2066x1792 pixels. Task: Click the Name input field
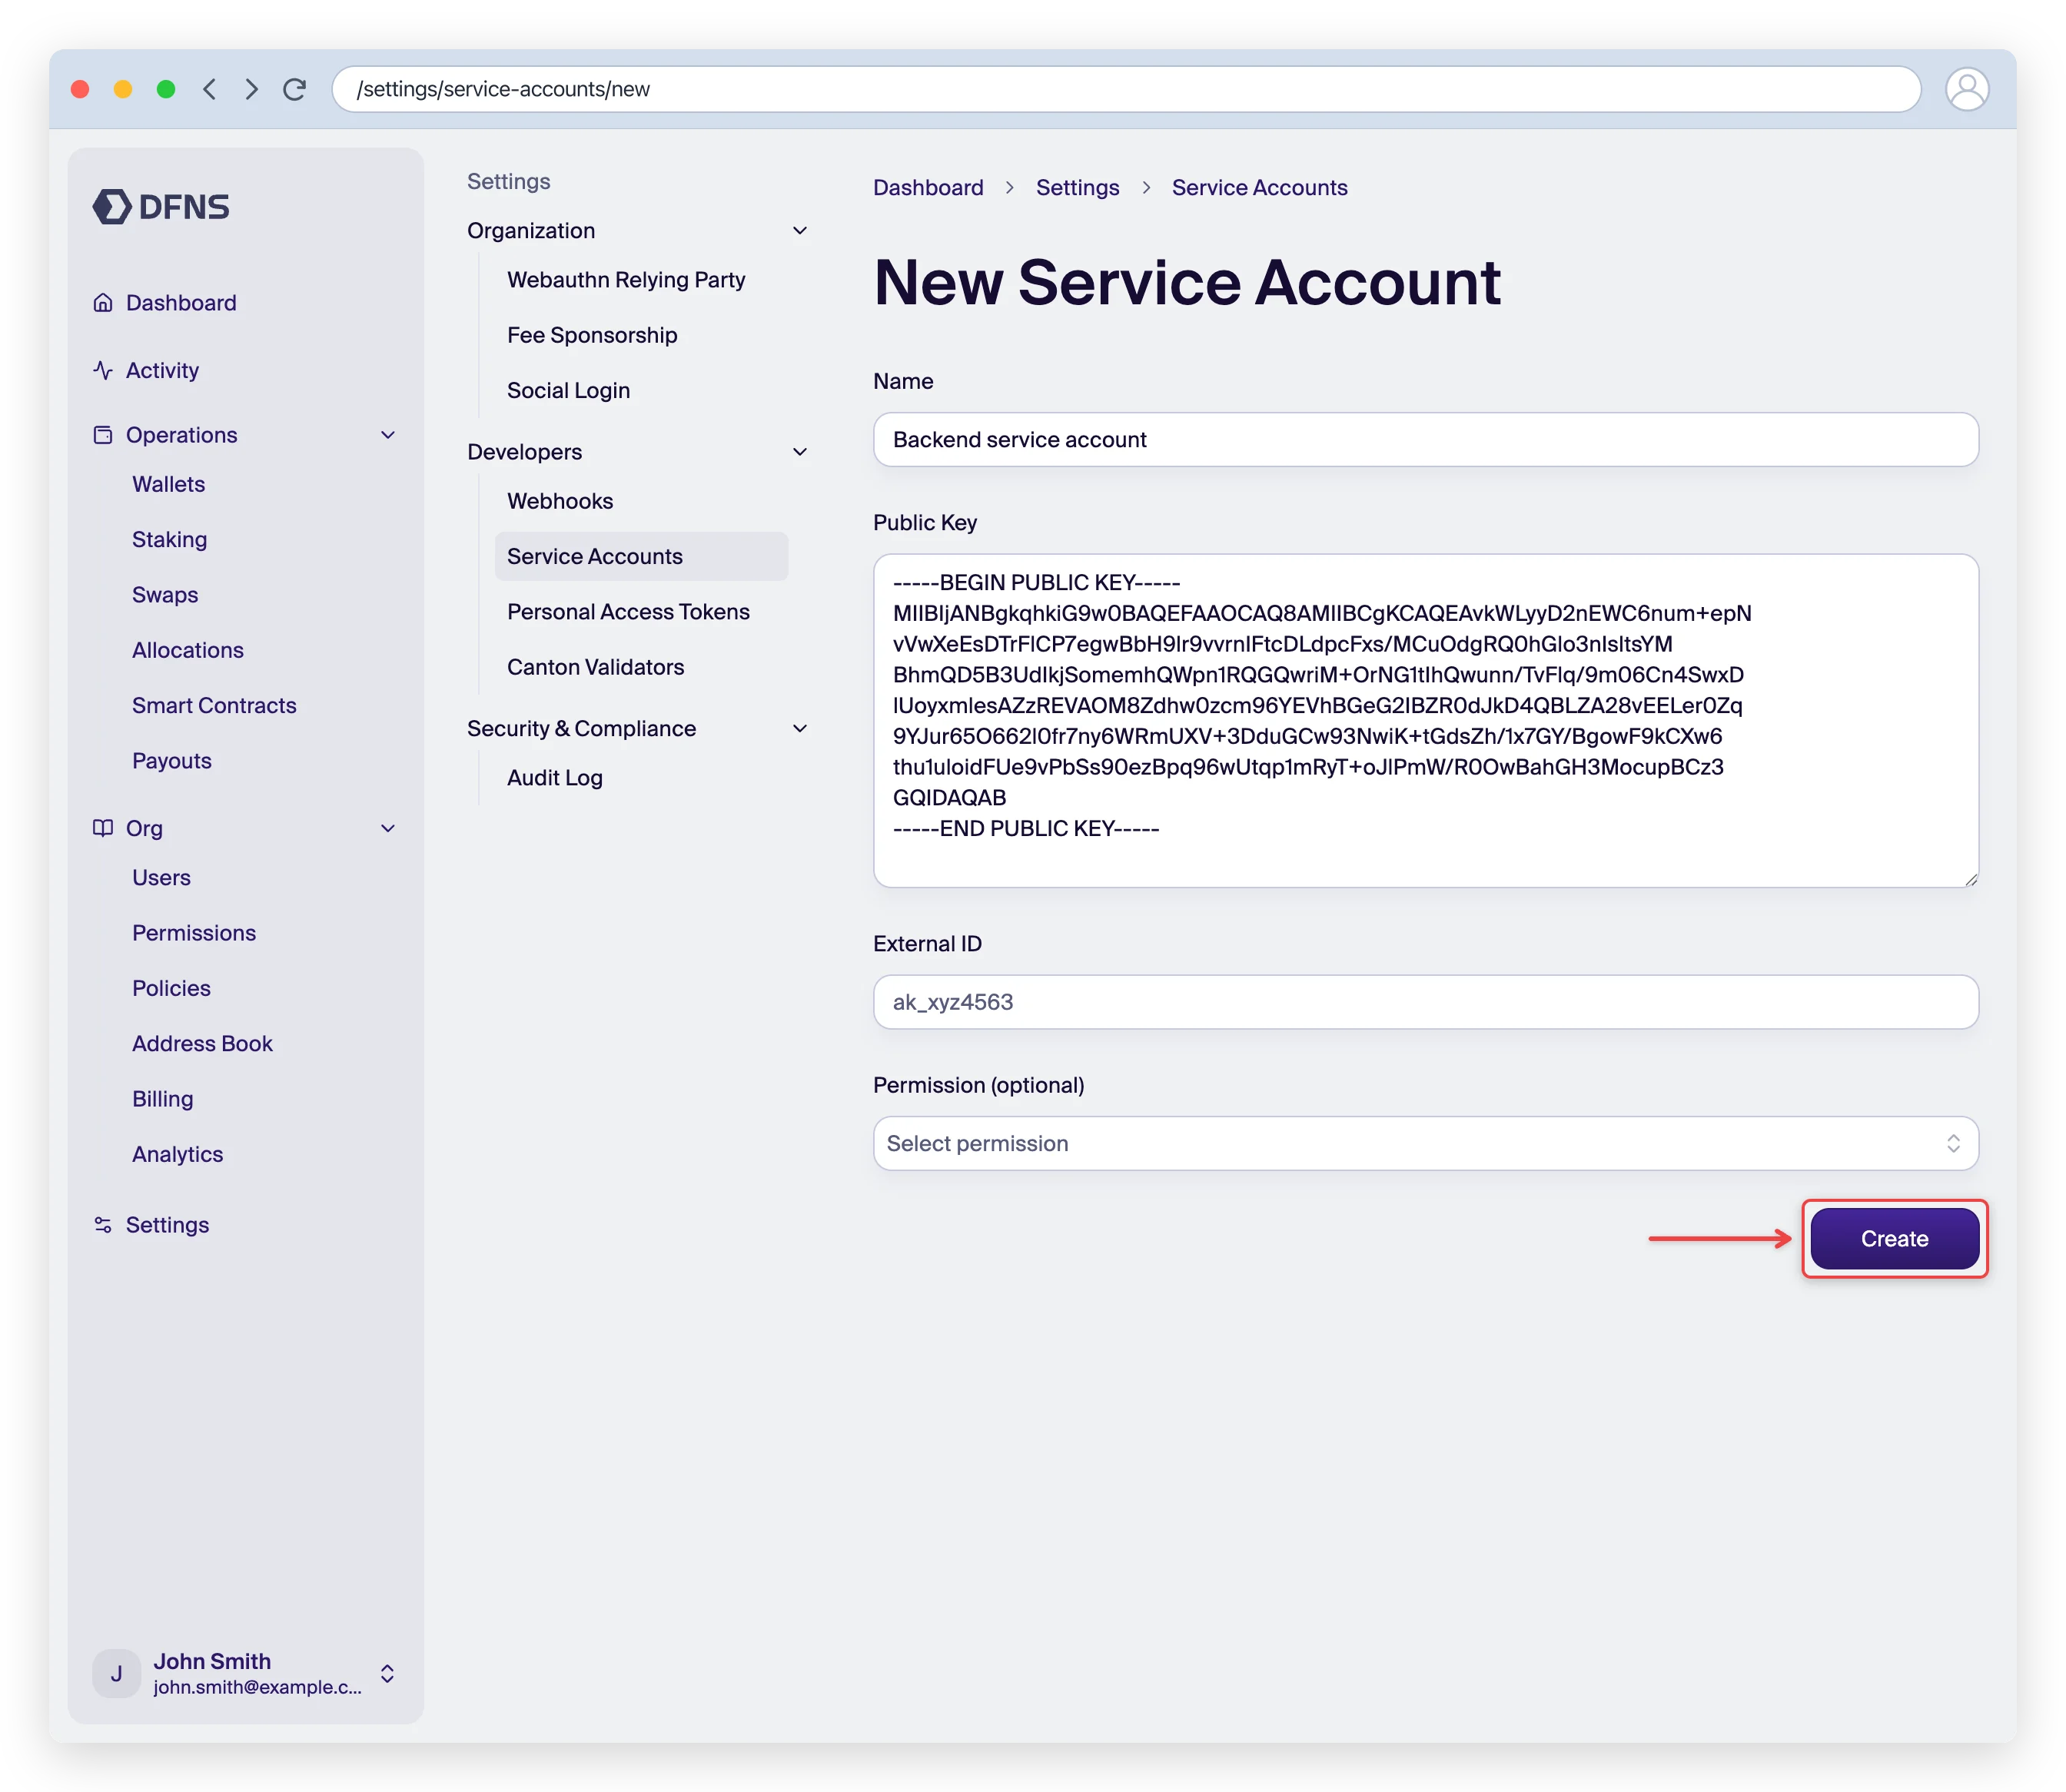[1425, 440]
